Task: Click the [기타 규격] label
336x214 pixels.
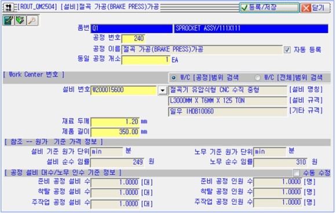Action: [306, 110]
